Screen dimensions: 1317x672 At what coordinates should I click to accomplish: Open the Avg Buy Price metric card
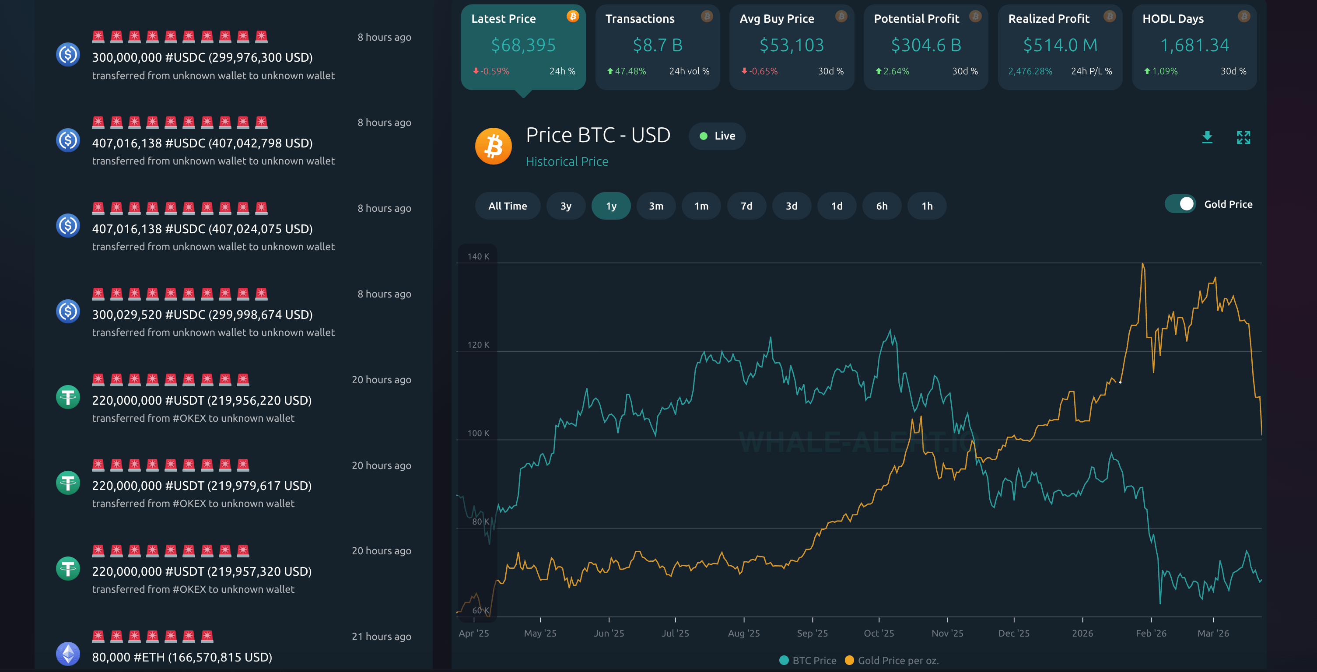[792, 46]
